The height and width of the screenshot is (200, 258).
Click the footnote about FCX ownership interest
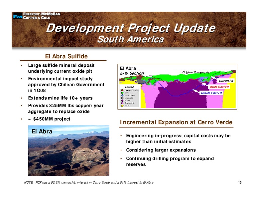[89, 183]
